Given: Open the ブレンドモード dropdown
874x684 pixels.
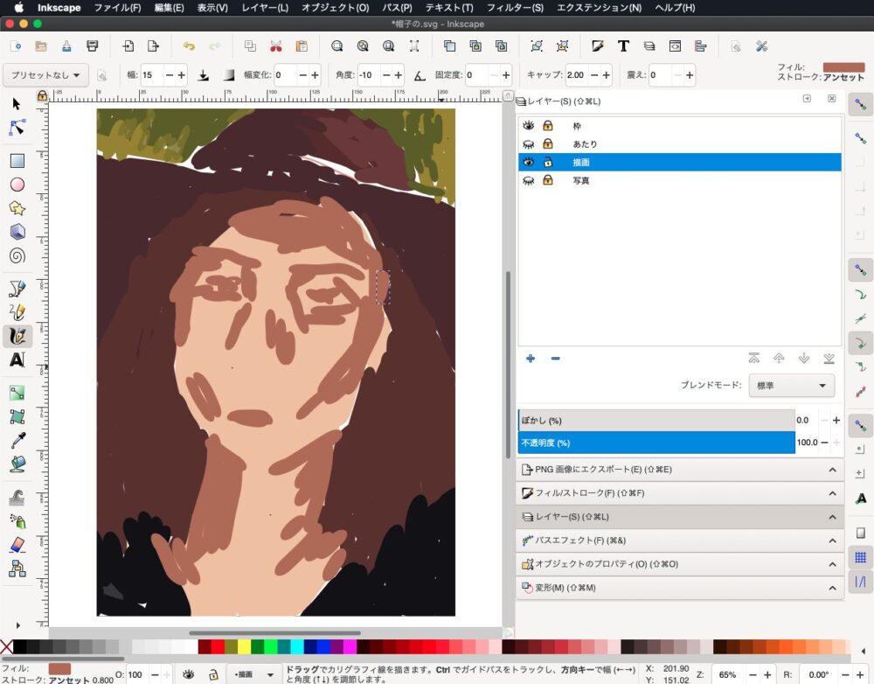Looking at the screenshot, I should 791,386.
